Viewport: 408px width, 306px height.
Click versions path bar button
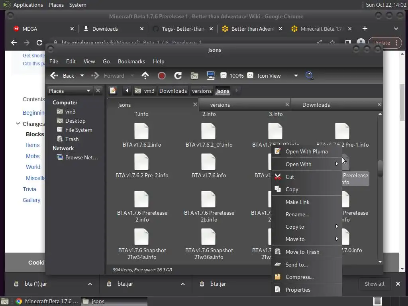point(202,91)
